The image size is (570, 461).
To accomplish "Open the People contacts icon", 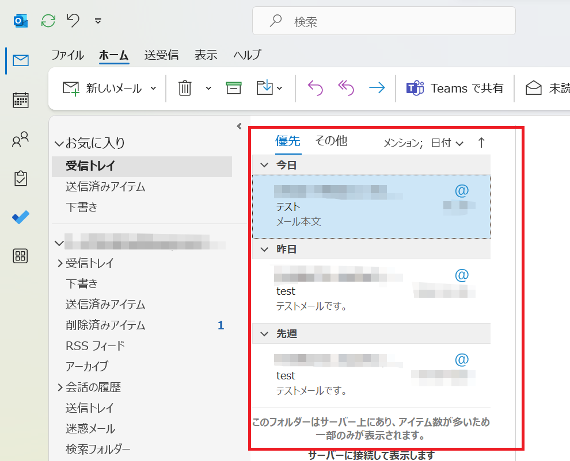I will (x=21, y=139).
